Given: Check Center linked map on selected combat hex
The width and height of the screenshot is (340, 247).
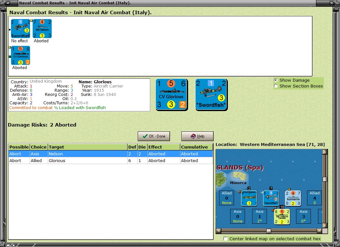Looking at the screenshot, I should pyautogui.click(x=226, y=239).
